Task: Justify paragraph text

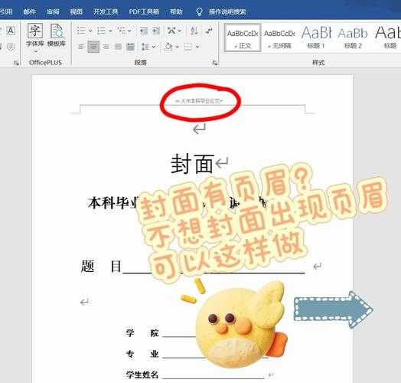Action: [118, 47]
